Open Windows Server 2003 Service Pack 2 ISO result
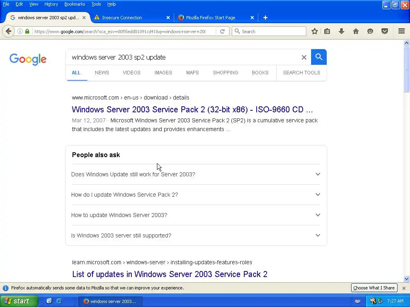 (x=192, y=110)
